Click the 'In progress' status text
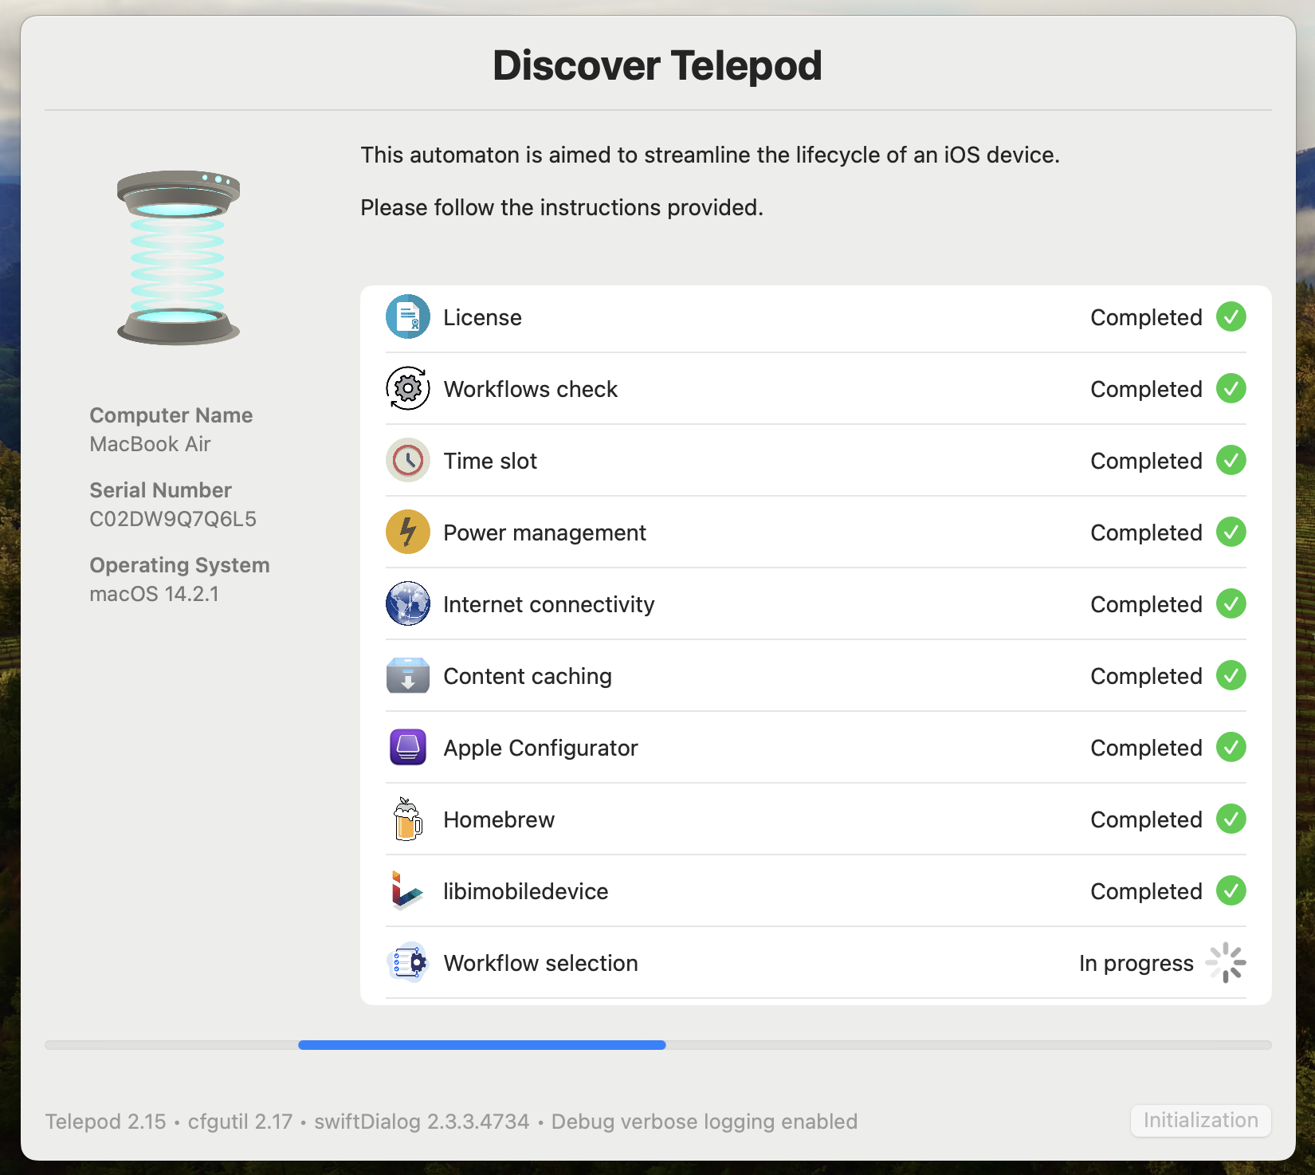The width and height of the screenshot is (1315, 1175). point(1136,963)
